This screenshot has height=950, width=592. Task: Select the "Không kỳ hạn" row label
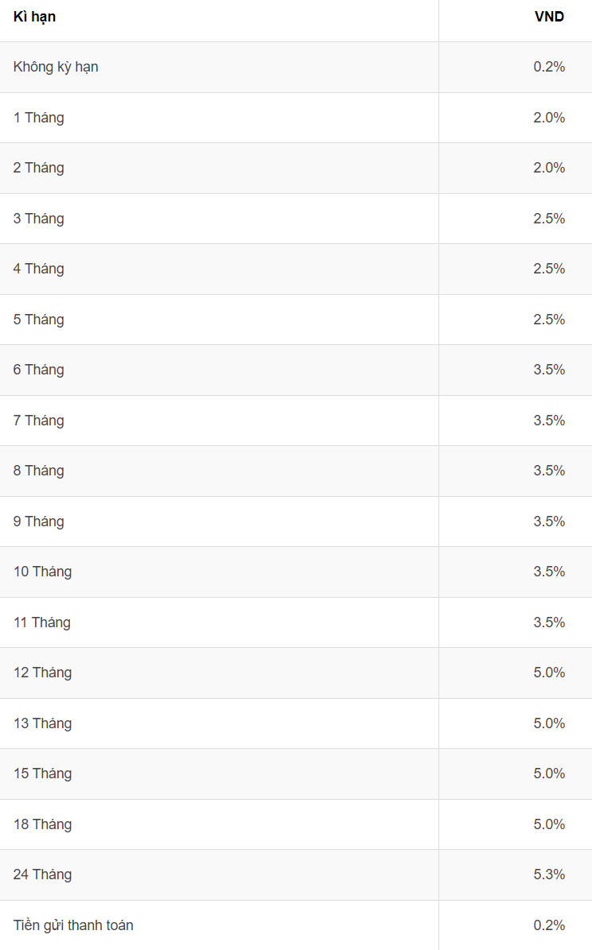point(56,67)
